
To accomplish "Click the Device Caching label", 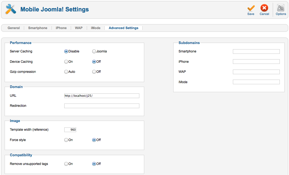I will coord(21,62).
